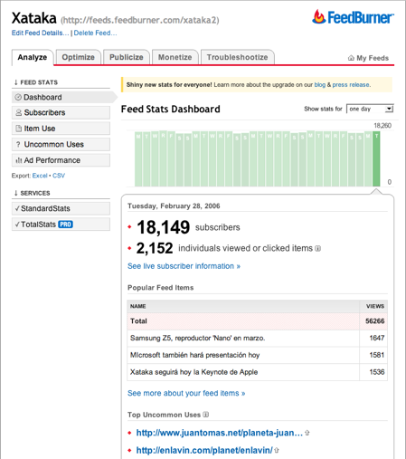Select Subscribers in the sidebar

click(x=61, y=112)
